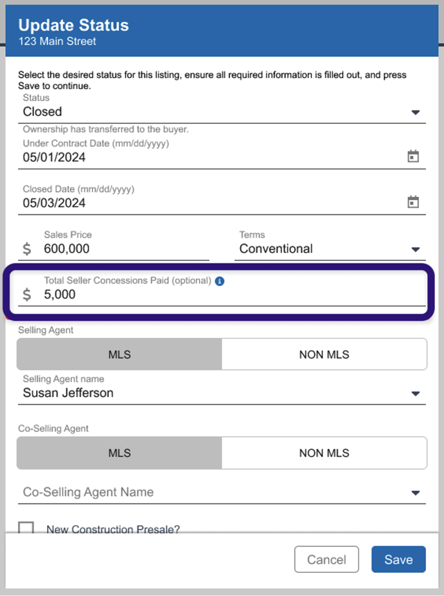Select MLS for Selling Agent
The height and width of the screenshot is (596, 444).
pos(119,355)
